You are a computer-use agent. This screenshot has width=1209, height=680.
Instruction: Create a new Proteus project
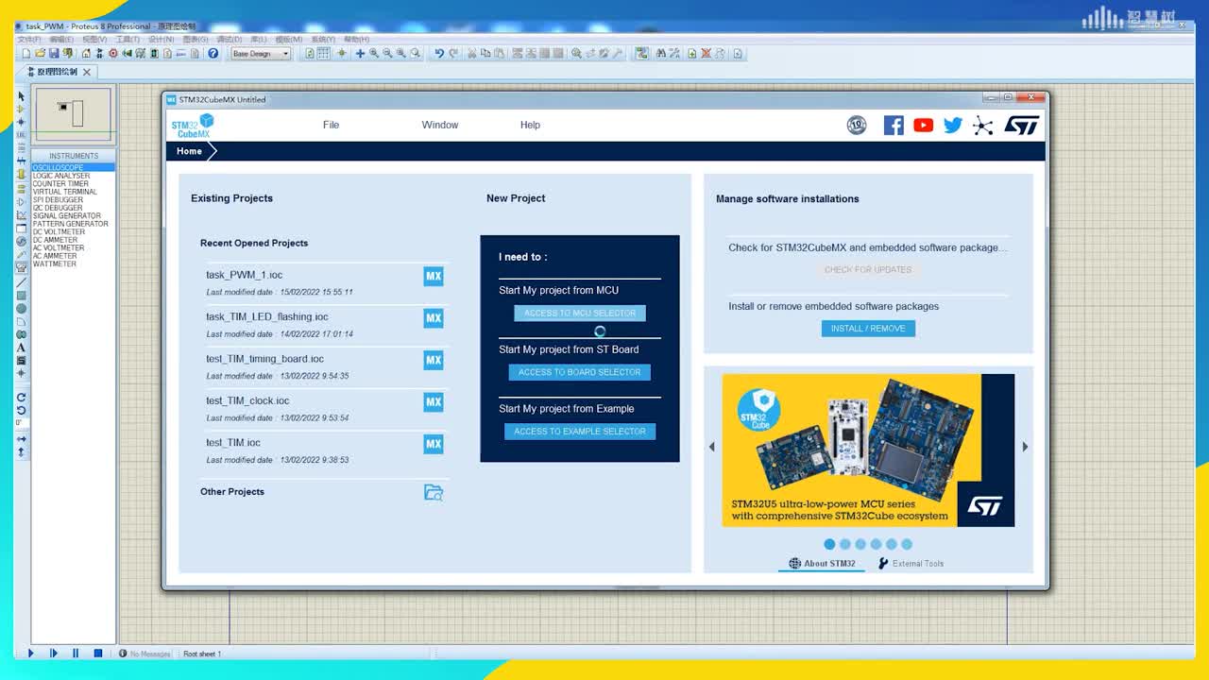[x=26, y=54]
